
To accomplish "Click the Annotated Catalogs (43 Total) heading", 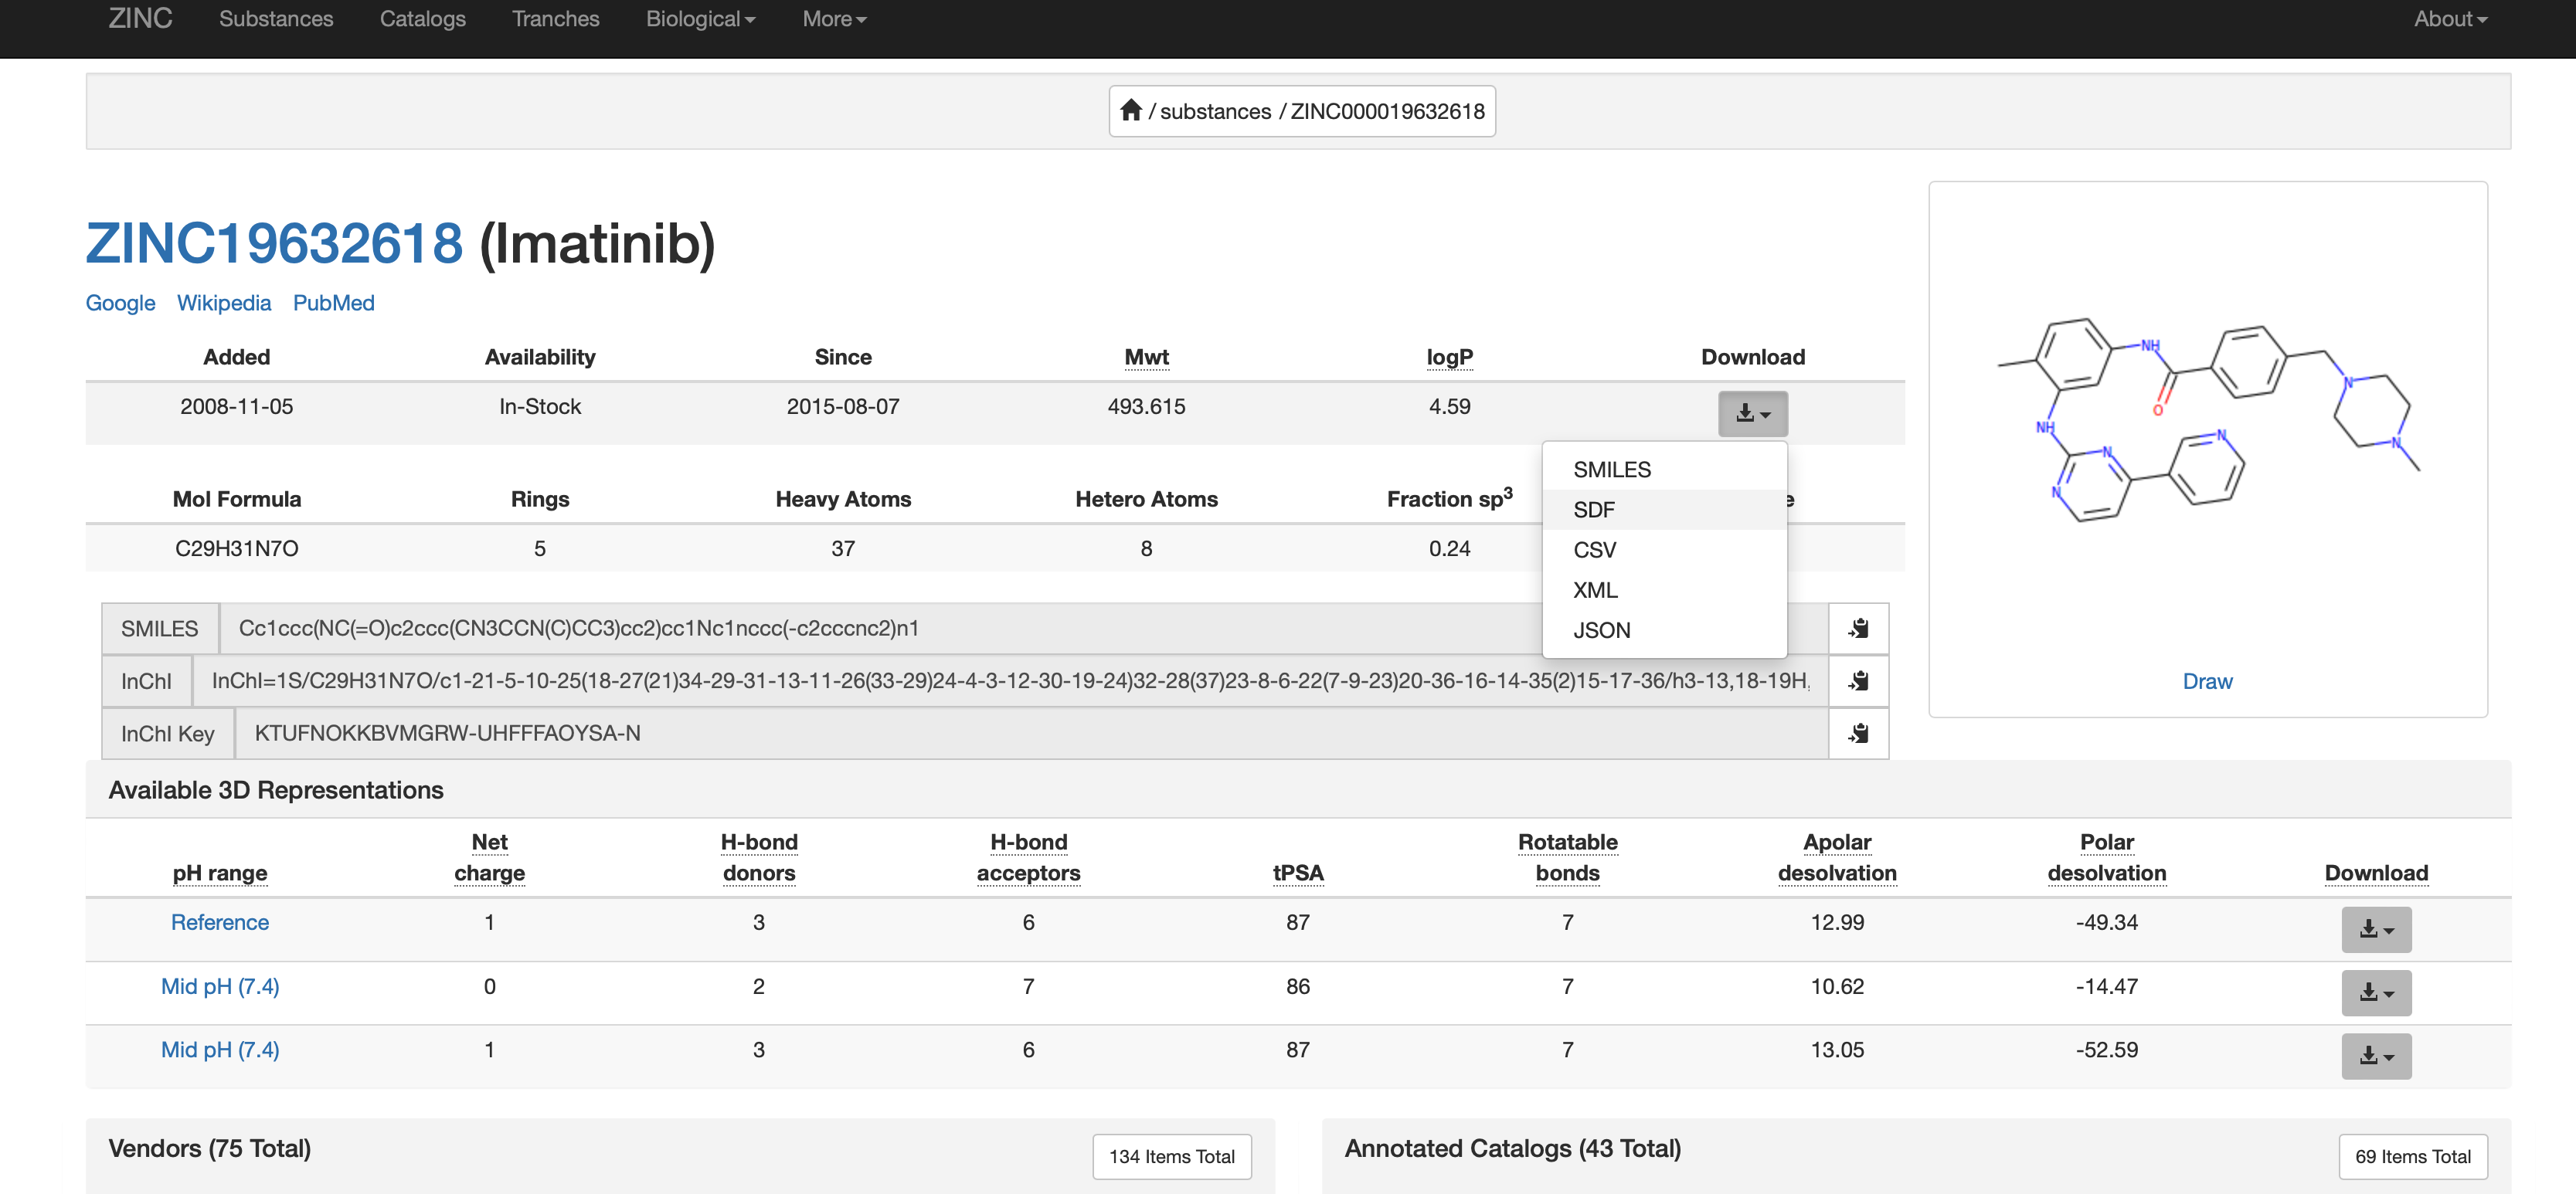I will pyautogui.click(x=1512, y=1149).
